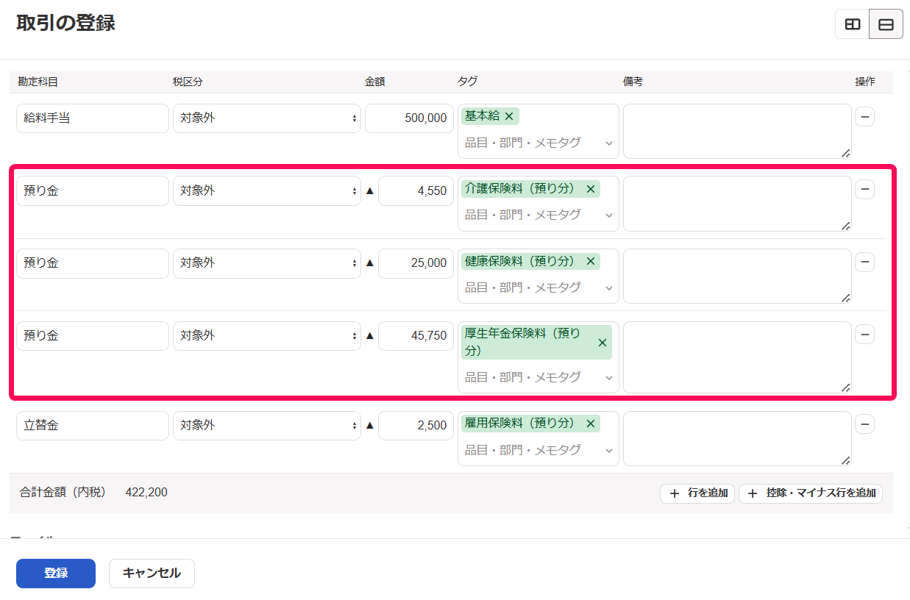
Task: Switch to stacked row layout view
Action: (886, 24)
